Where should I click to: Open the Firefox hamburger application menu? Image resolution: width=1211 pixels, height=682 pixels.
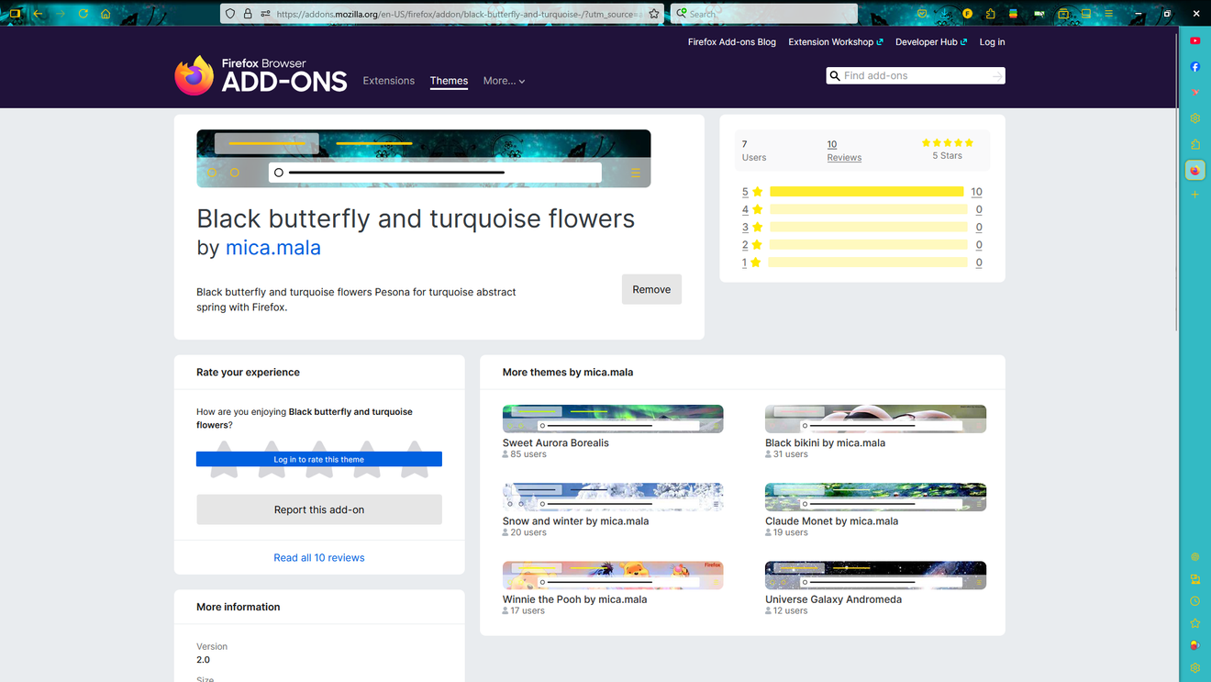pos(1108,14)
